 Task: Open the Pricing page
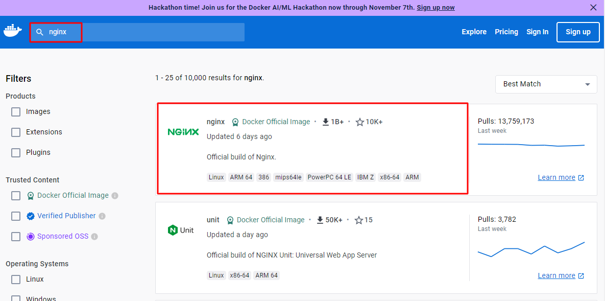point(506,32)
